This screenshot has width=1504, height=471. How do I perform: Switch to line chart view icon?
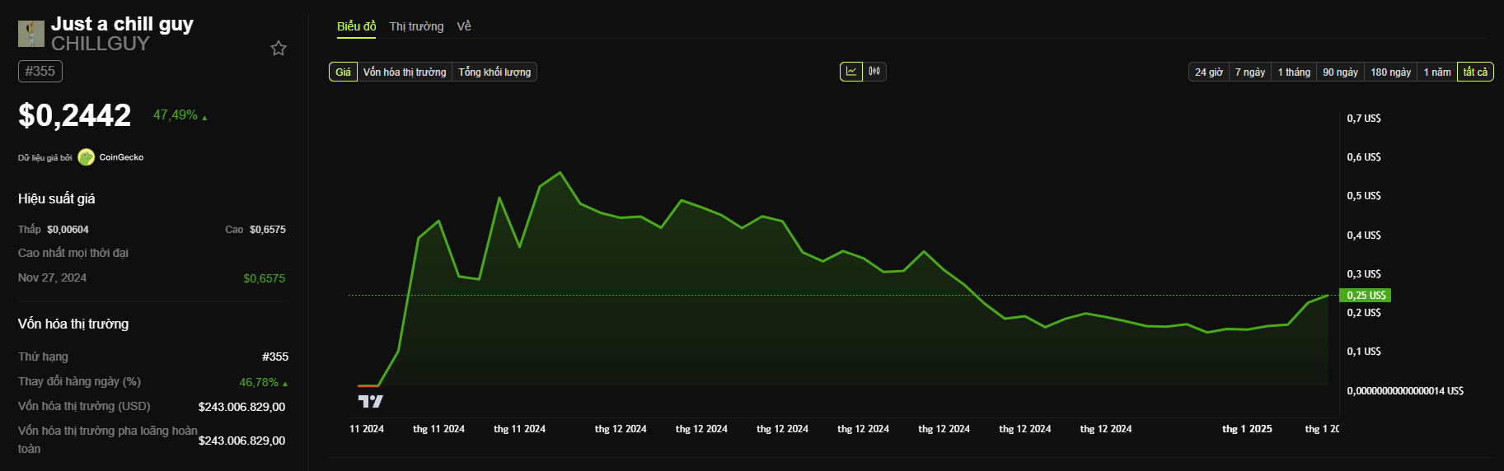tap(851, 72)
